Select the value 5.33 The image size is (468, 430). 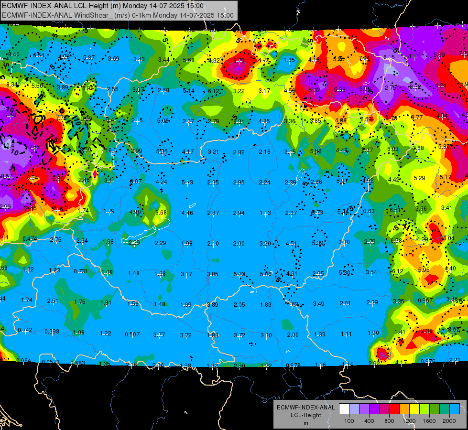[239, 274]
